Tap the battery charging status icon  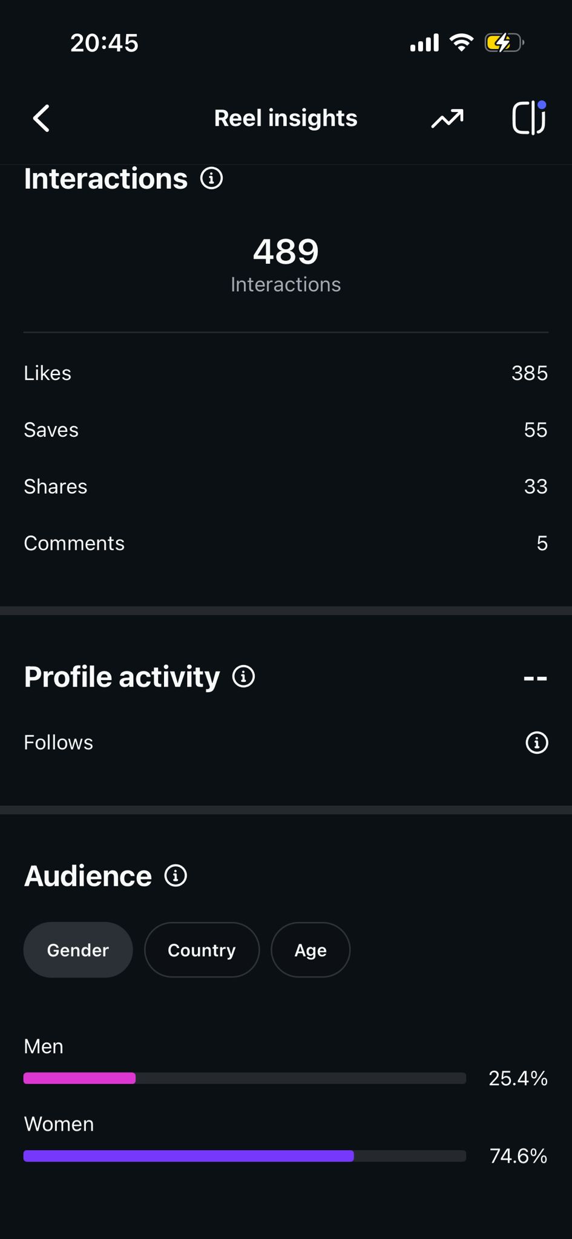pos(504,43)
